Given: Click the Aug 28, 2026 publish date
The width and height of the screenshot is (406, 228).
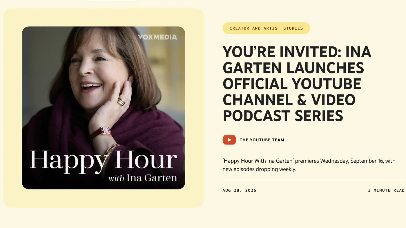Looking at the screenshot, I should (x=240, y=190).
